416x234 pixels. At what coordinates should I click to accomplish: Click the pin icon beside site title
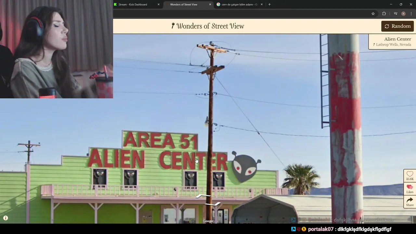coord(173,26)
